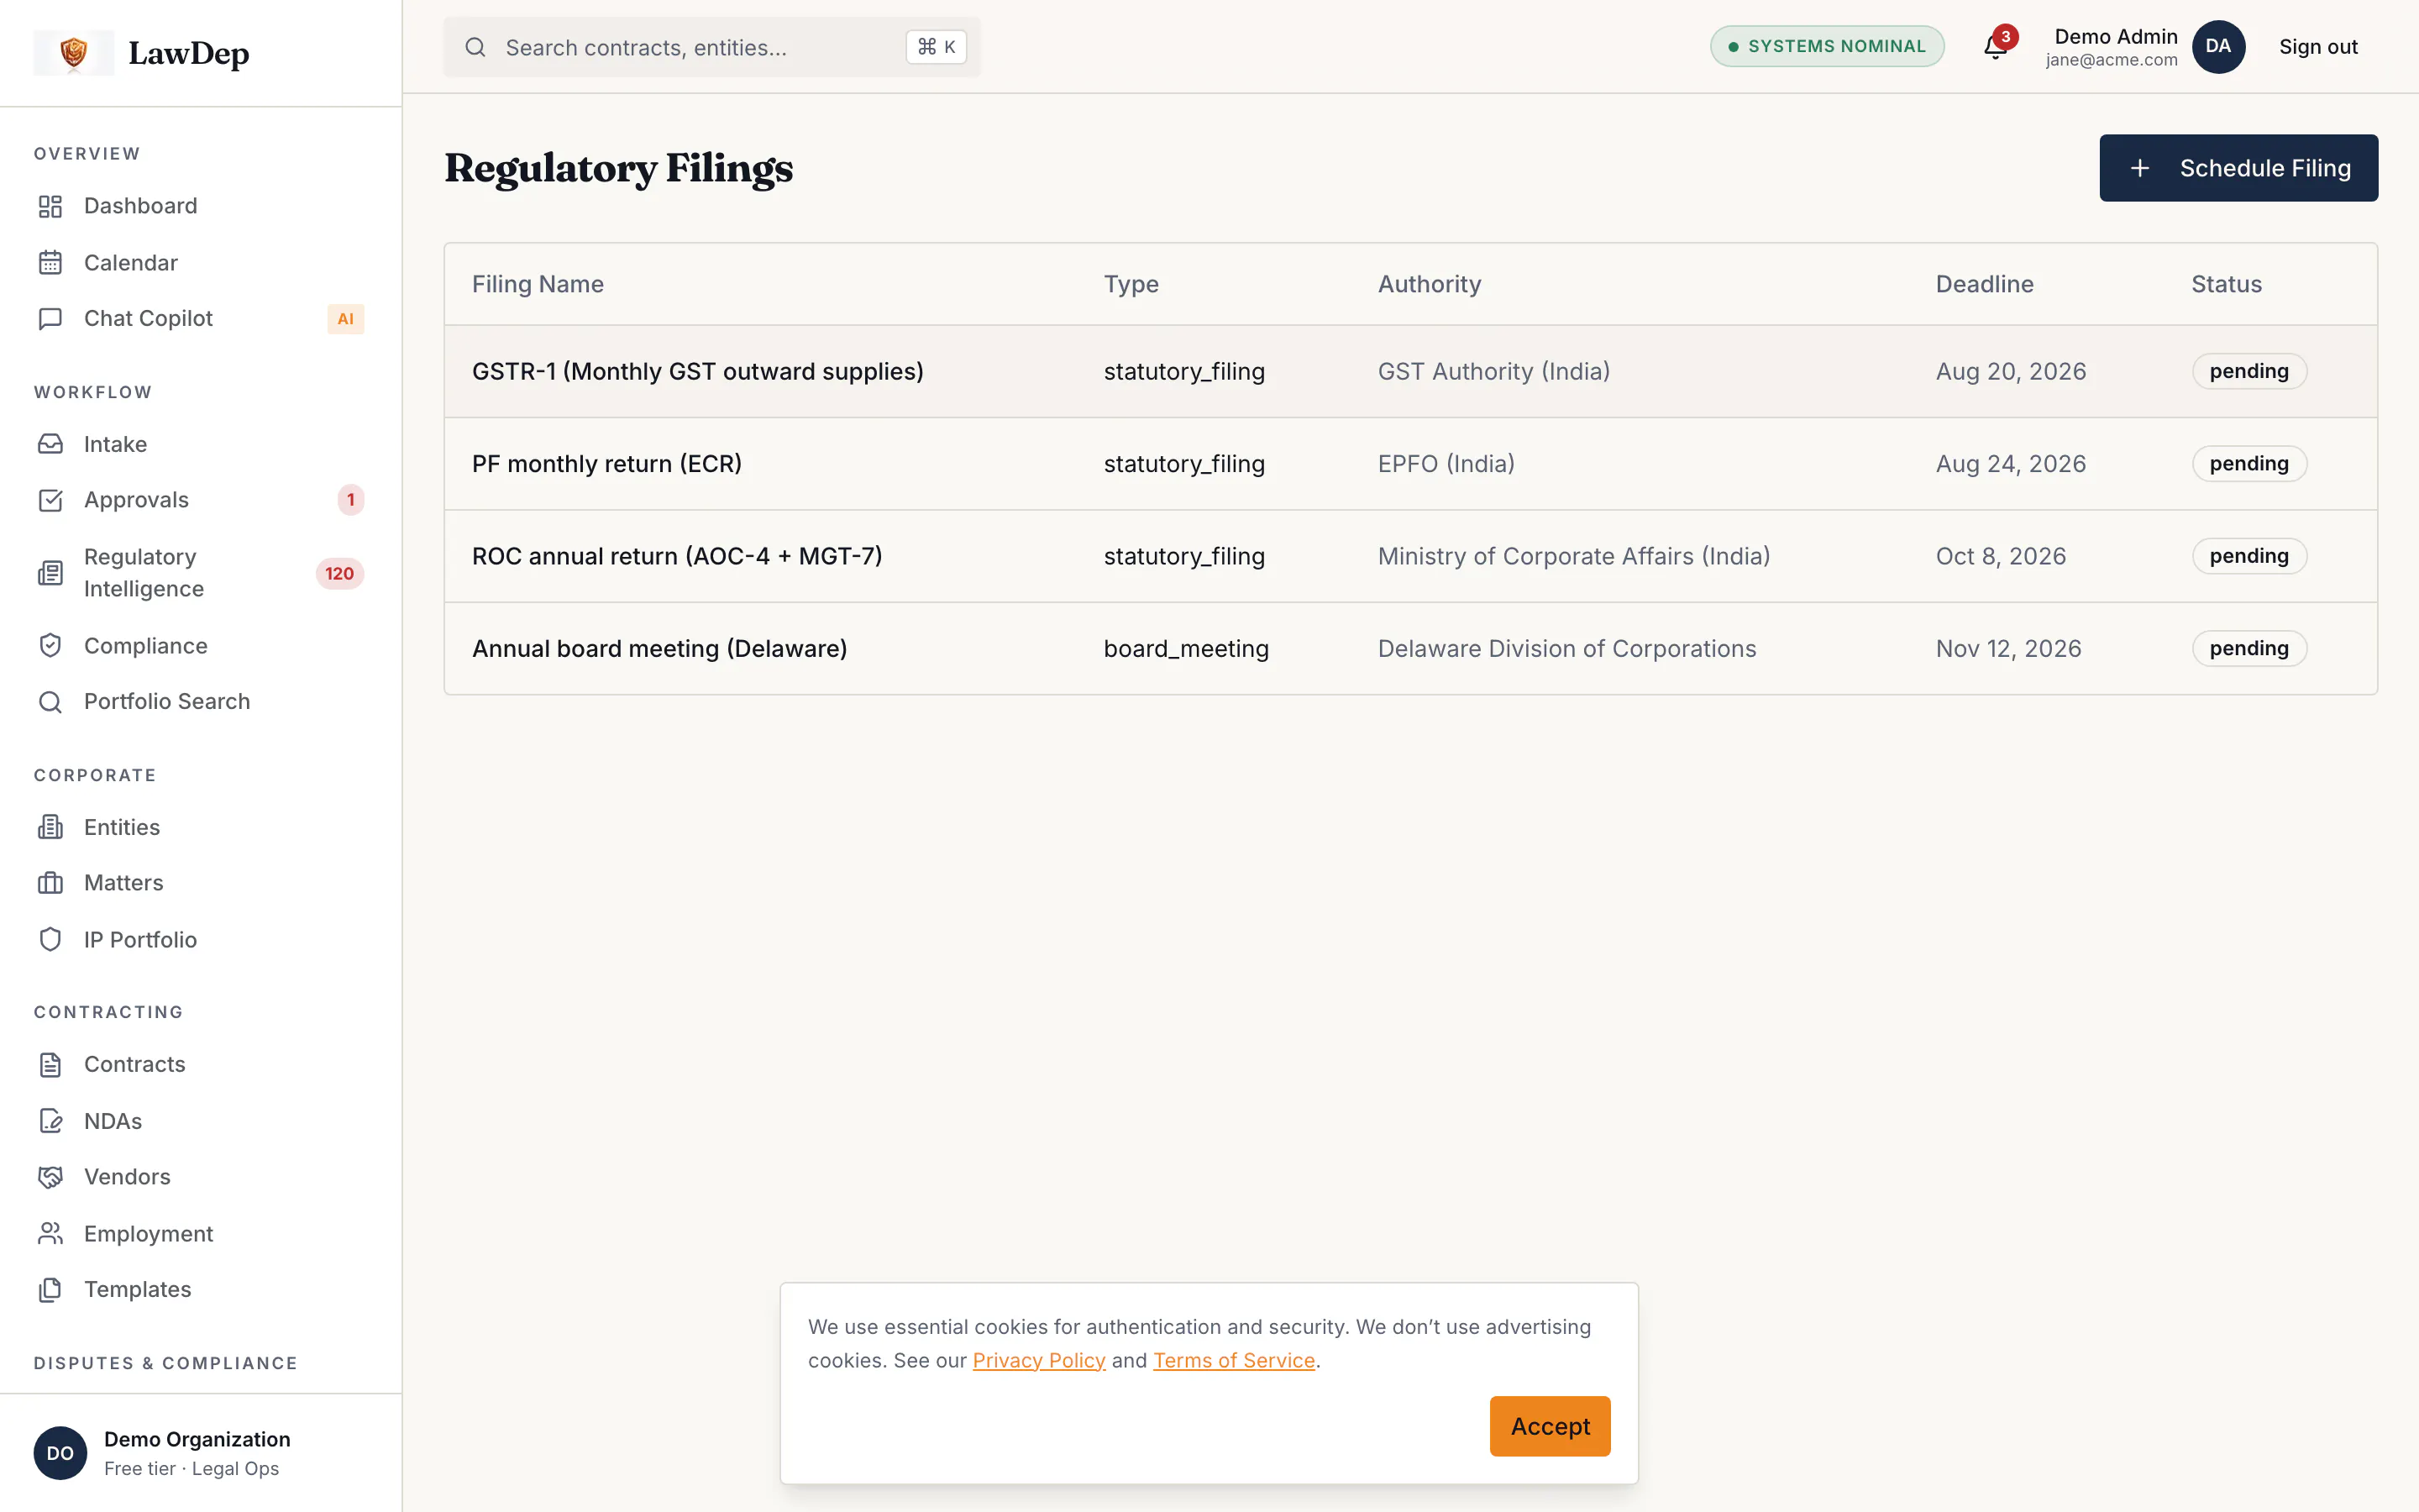Click the Compliance shield-check icon
The height and width of the screenshot is (1512, 2419).
[50, 646]
